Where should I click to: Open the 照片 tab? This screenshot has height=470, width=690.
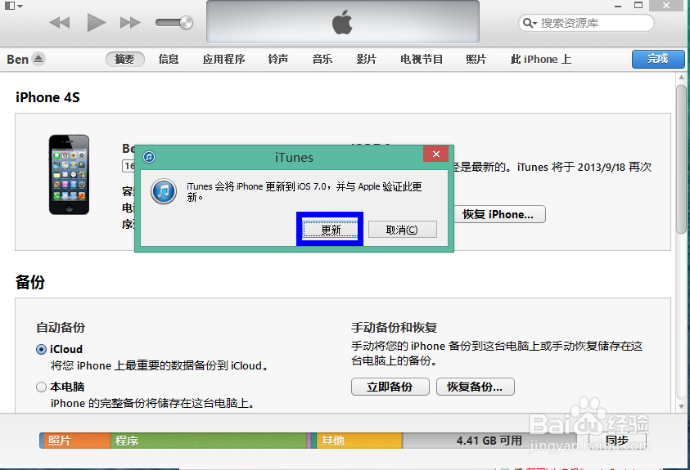476,59
